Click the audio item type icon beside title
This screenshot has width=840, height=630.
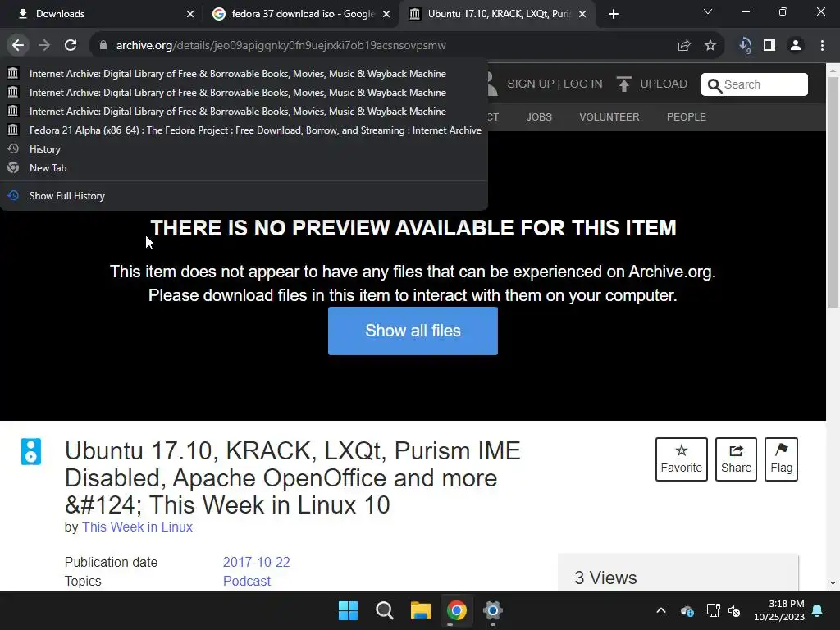[x=31, y=452]
